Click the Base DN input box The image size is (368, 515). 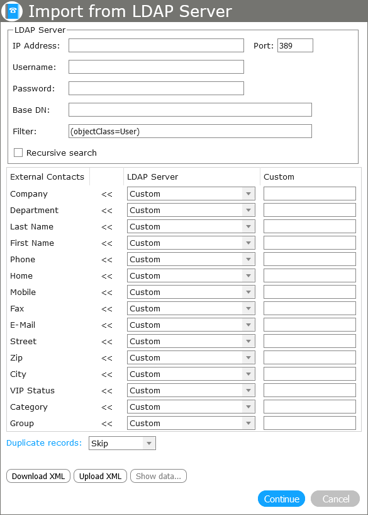tap(190, 110)
